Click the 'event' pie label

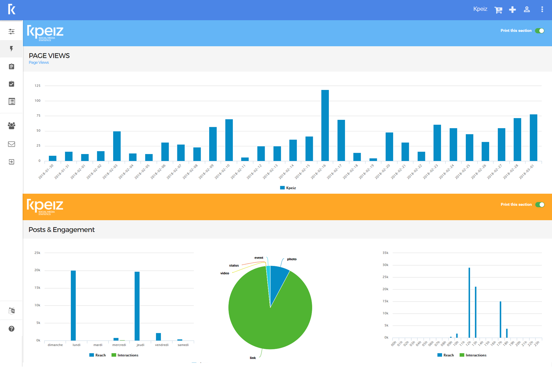pyautogui.click(x=259, y=258)
